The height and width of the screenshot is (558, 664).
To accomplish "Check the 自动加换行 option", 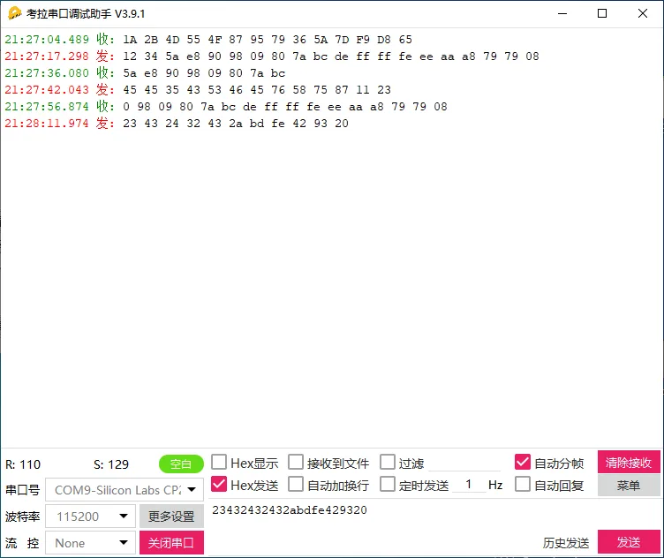I will pos(296,485).
